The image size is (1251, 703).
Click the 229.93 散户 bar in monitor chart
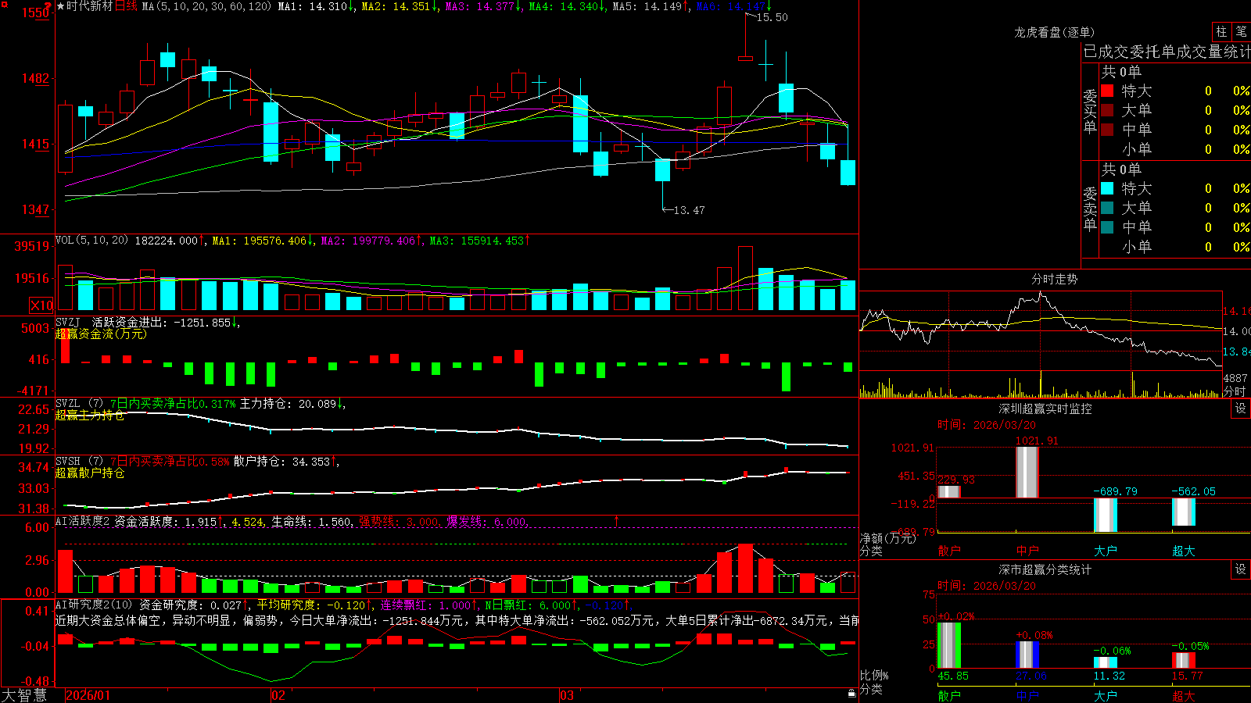[x=948, y=491]
